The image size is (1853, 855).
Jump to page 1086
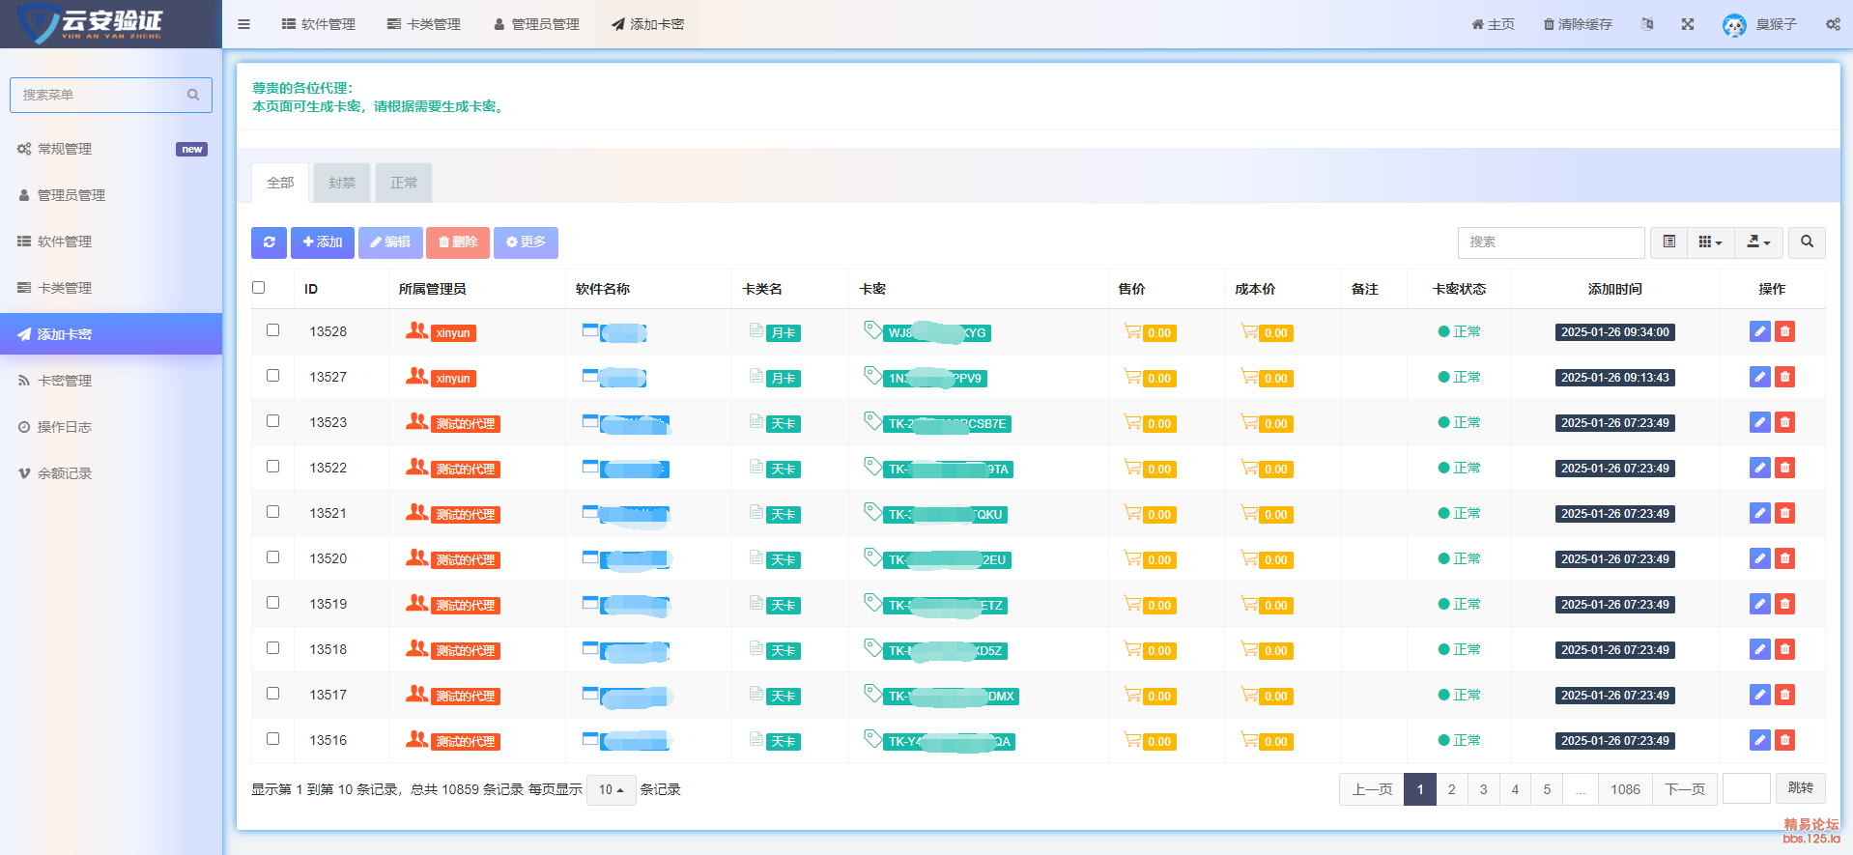(x=1625, y=789)
